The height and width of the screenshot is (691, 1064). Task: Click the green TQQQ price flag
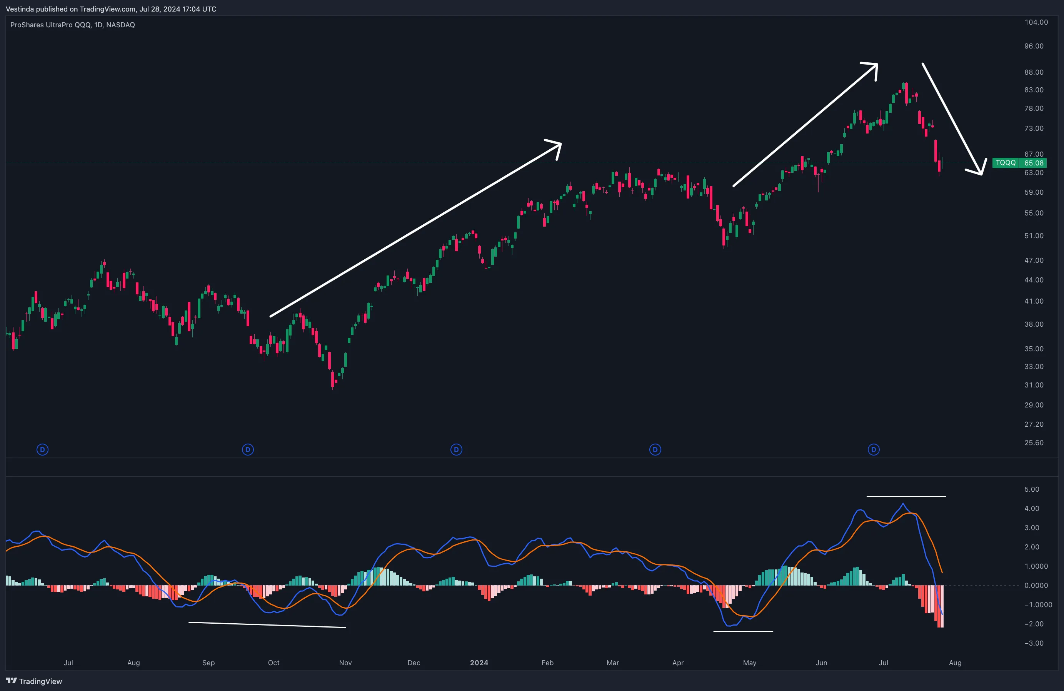[x=1019, y=163]
